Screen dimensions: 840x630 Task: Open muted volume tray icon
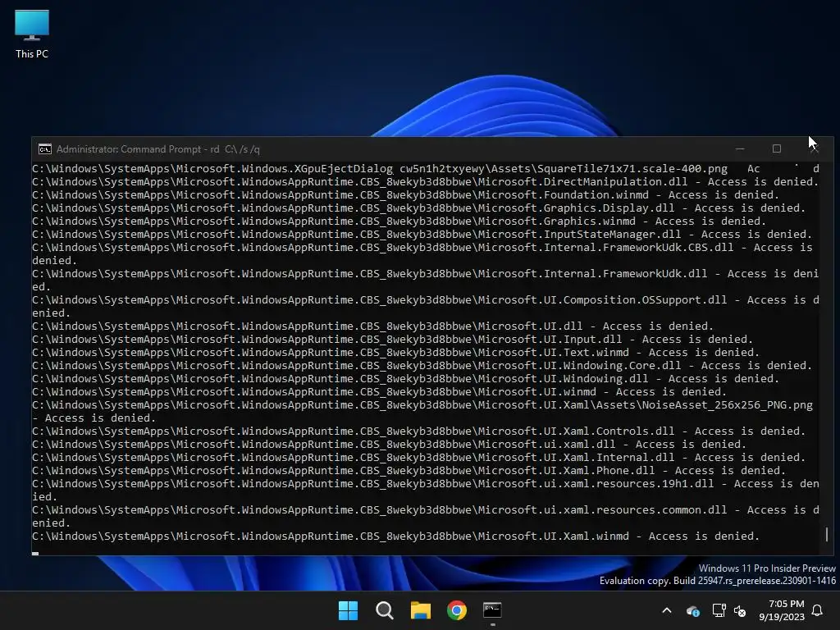click(740, 610)
